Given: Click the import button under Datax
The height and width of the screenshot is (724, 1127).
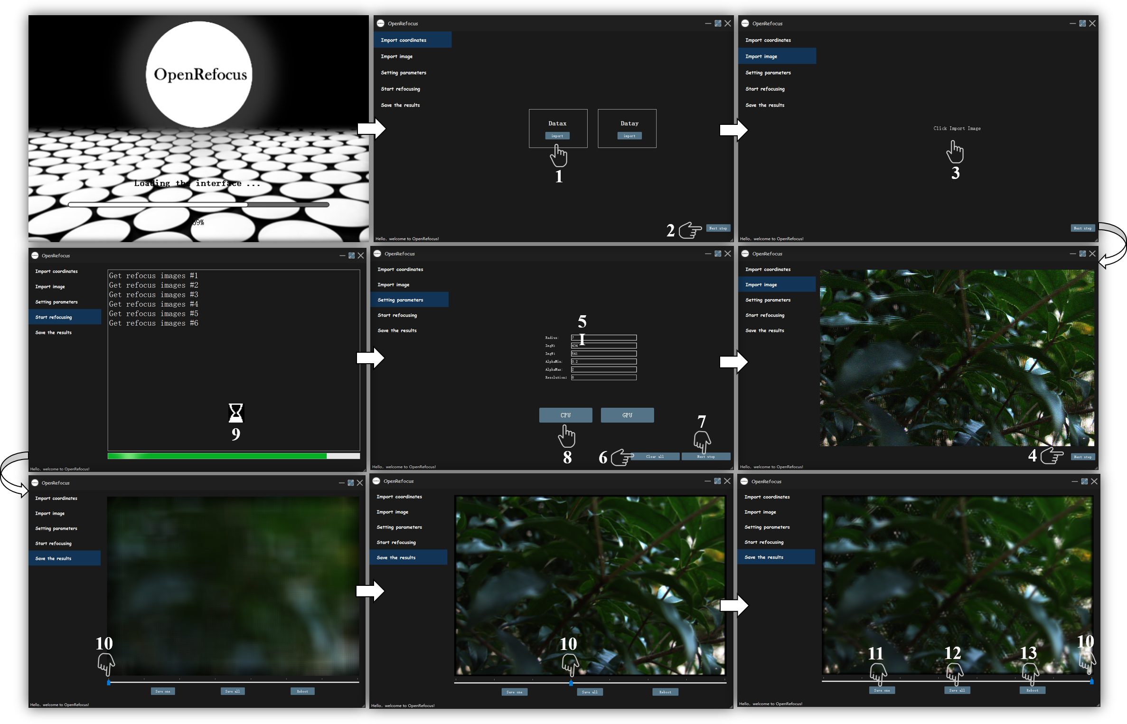Looking at the screenshot, I should click(x=557, y=136).
